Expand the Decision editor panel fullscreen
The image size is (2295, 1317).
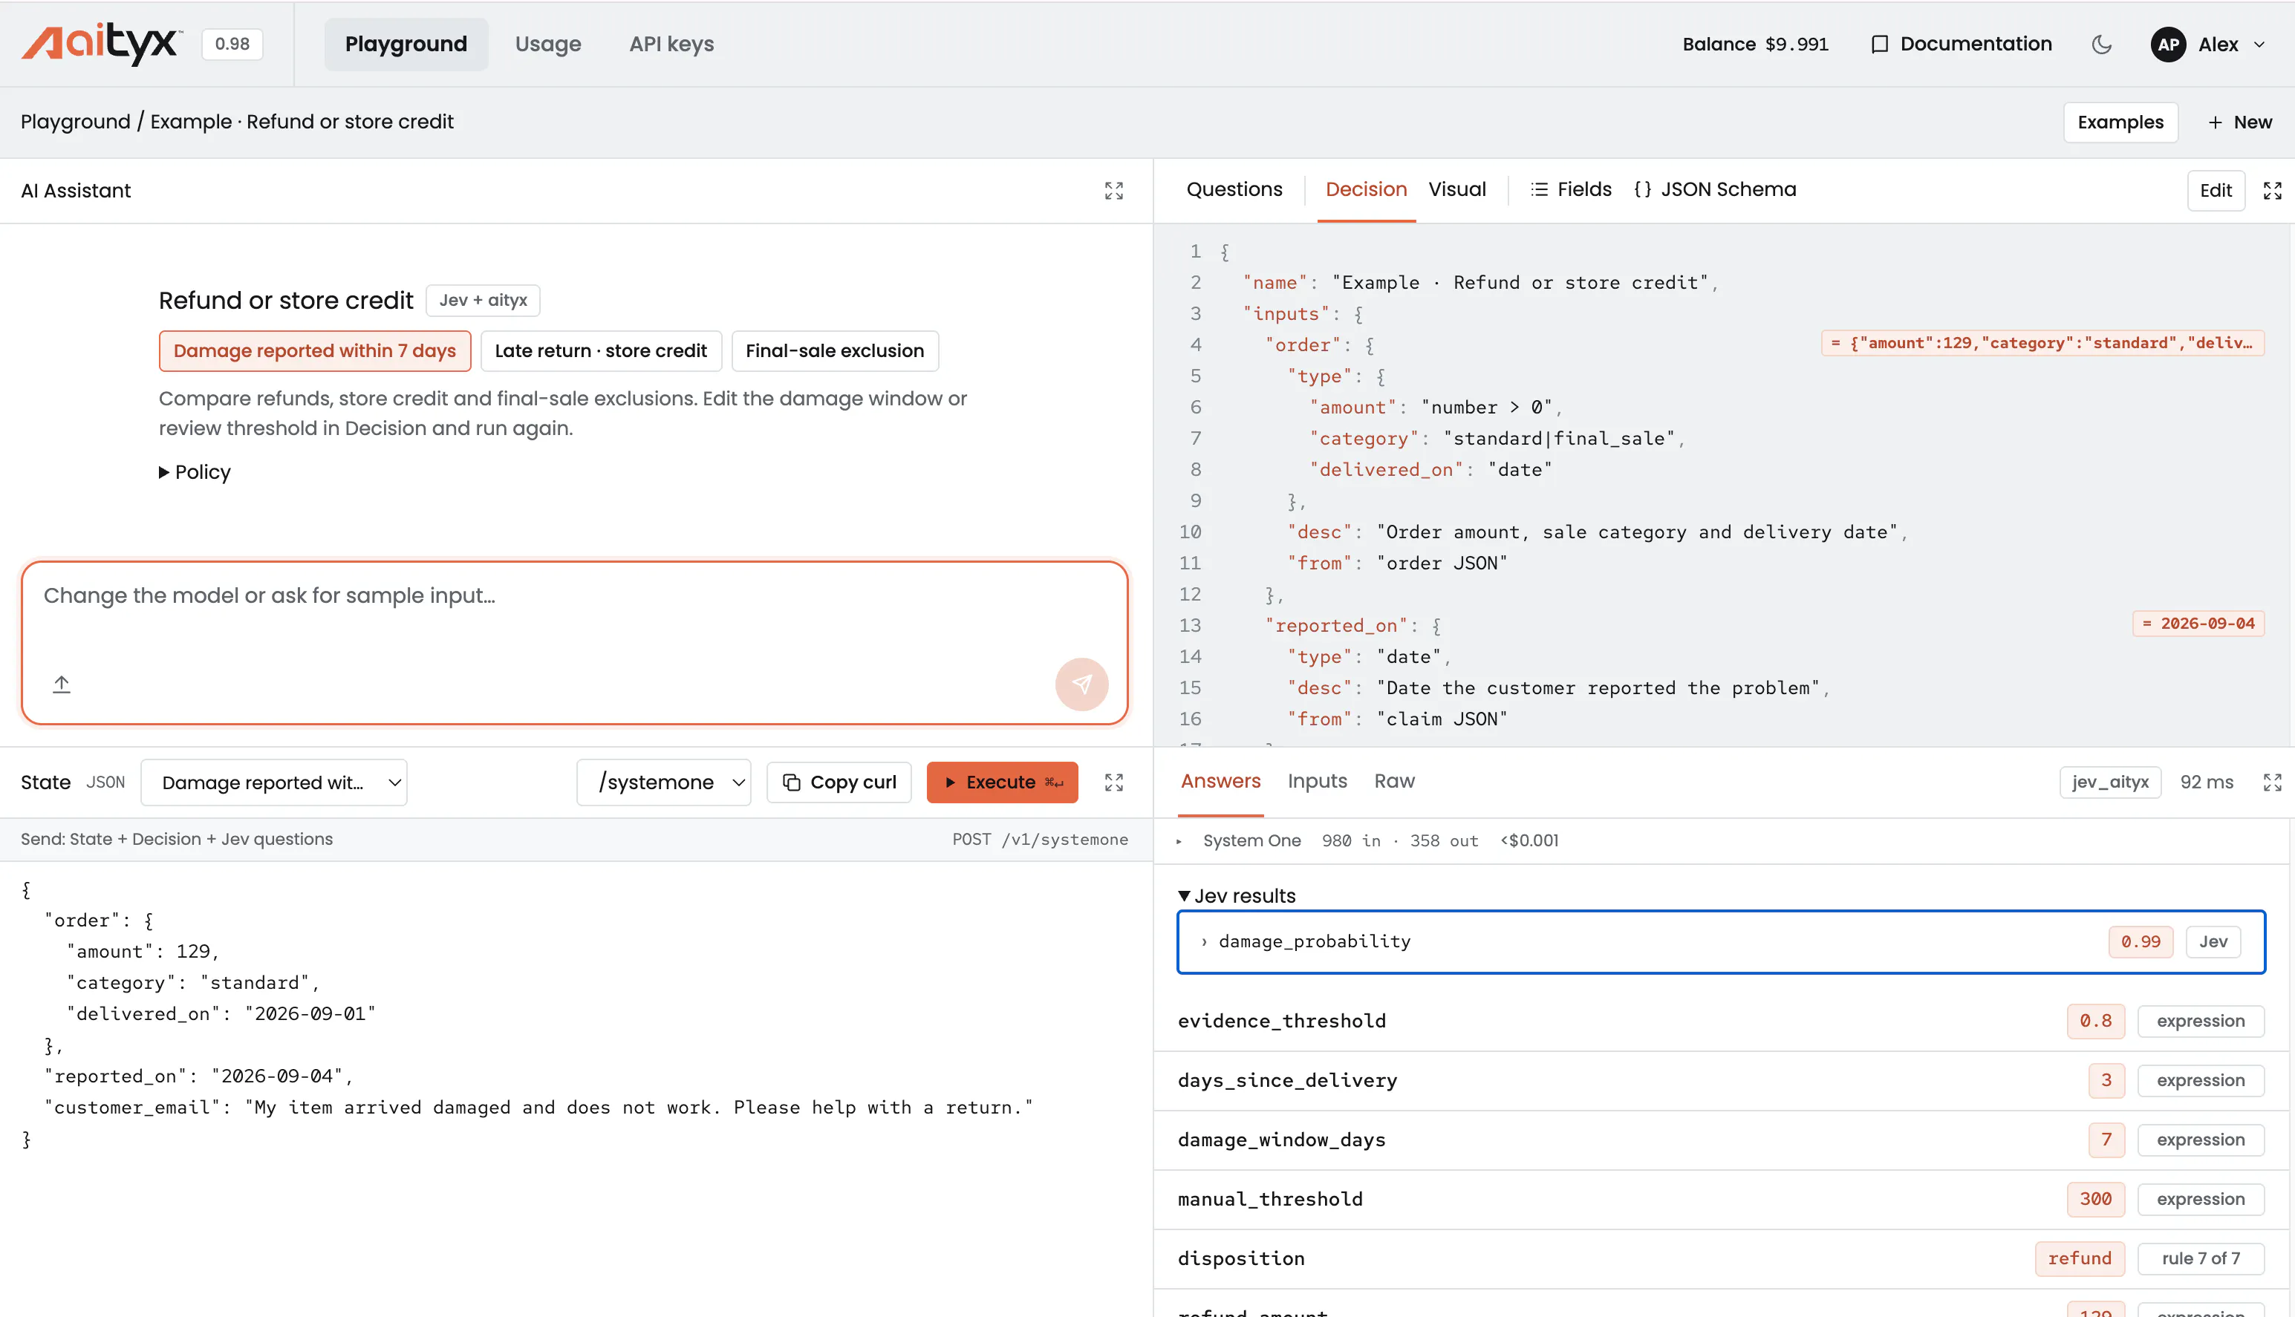(x=2271, y=191)
